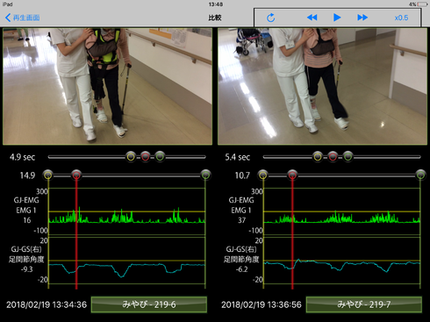Tap the 比較 title in the header

tap(215, 18)
